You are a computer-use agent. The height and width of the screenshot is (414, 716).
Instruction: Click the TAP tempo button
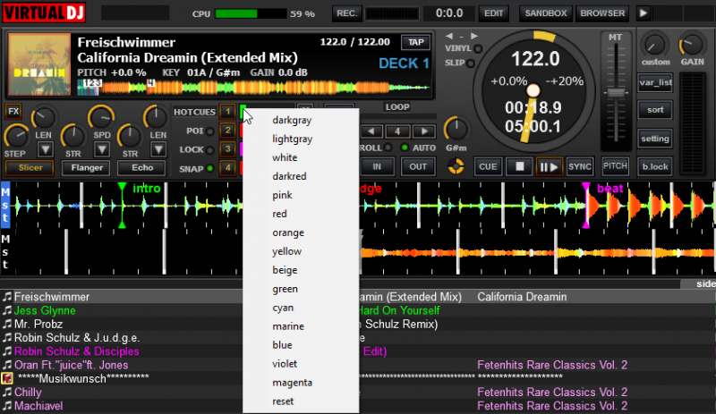click(415, 42)
